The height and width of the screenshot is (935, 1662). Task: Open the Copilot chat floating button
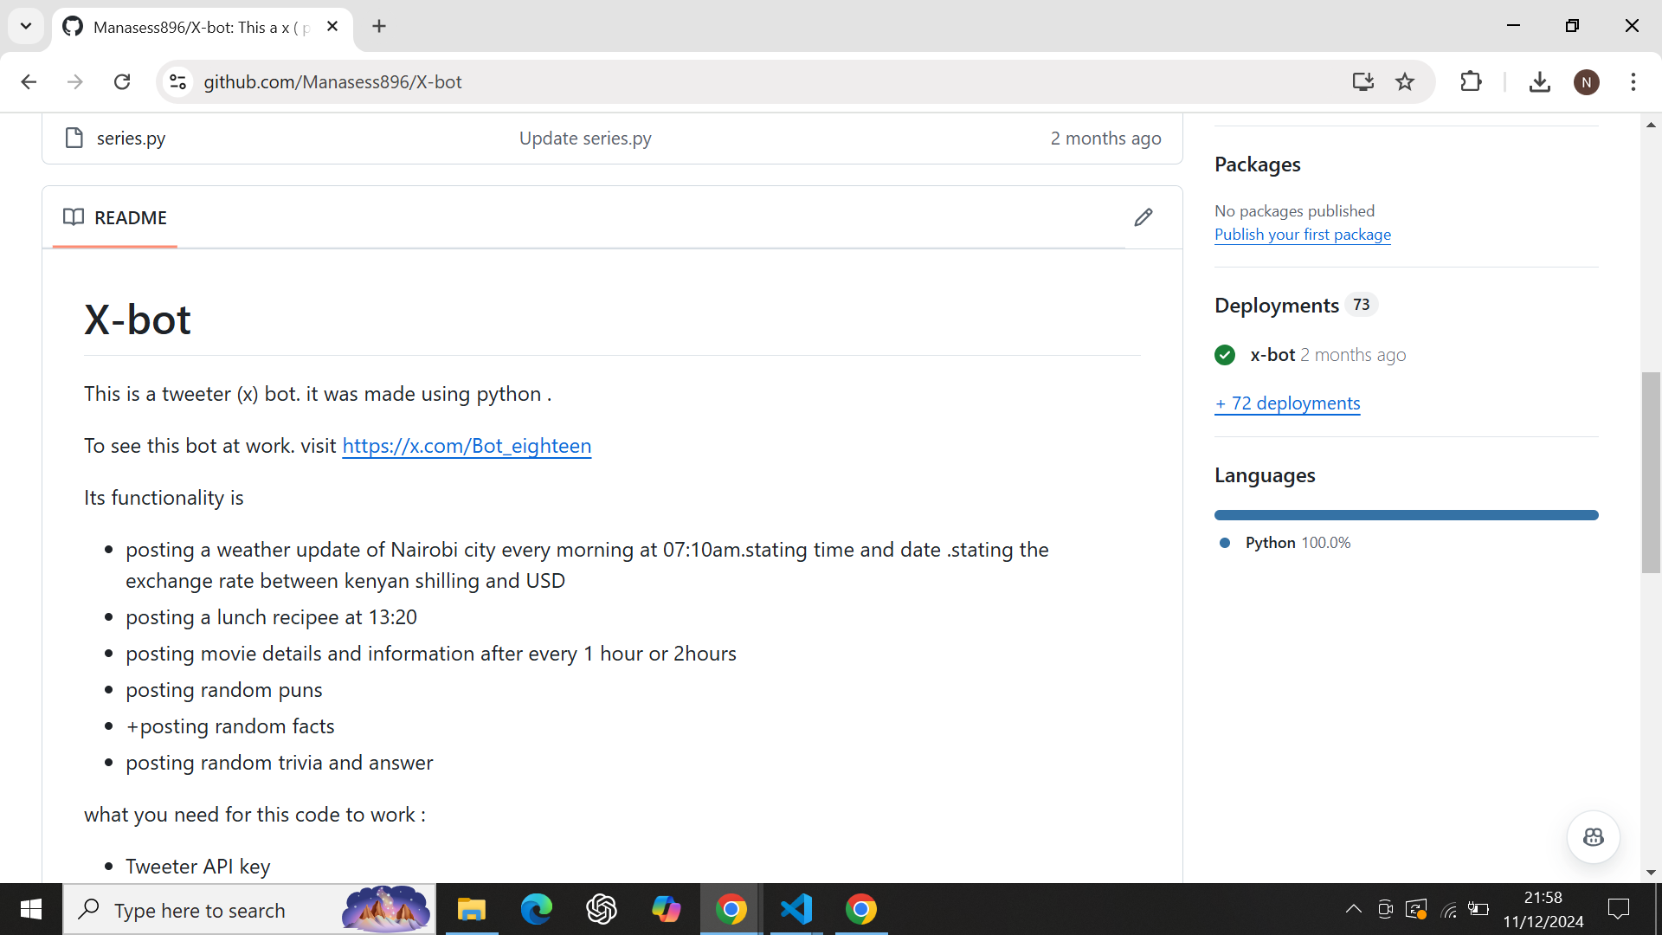tap(1594, 837)
